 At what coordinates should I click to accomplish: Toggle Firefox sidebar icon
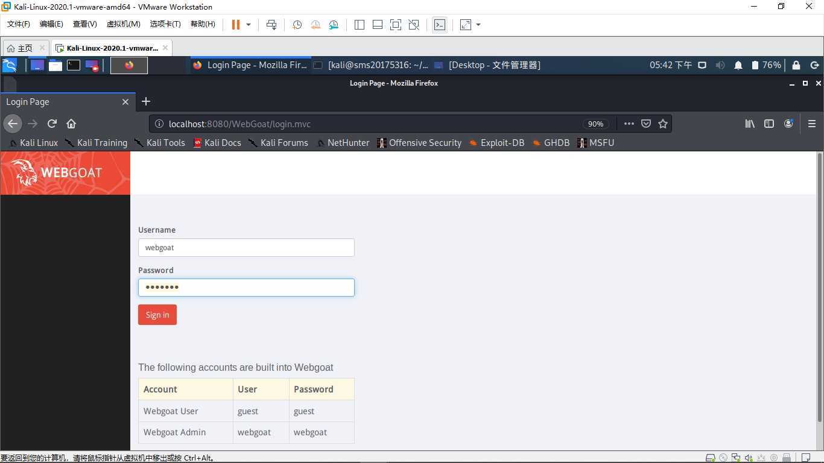(x=769, y=124)
